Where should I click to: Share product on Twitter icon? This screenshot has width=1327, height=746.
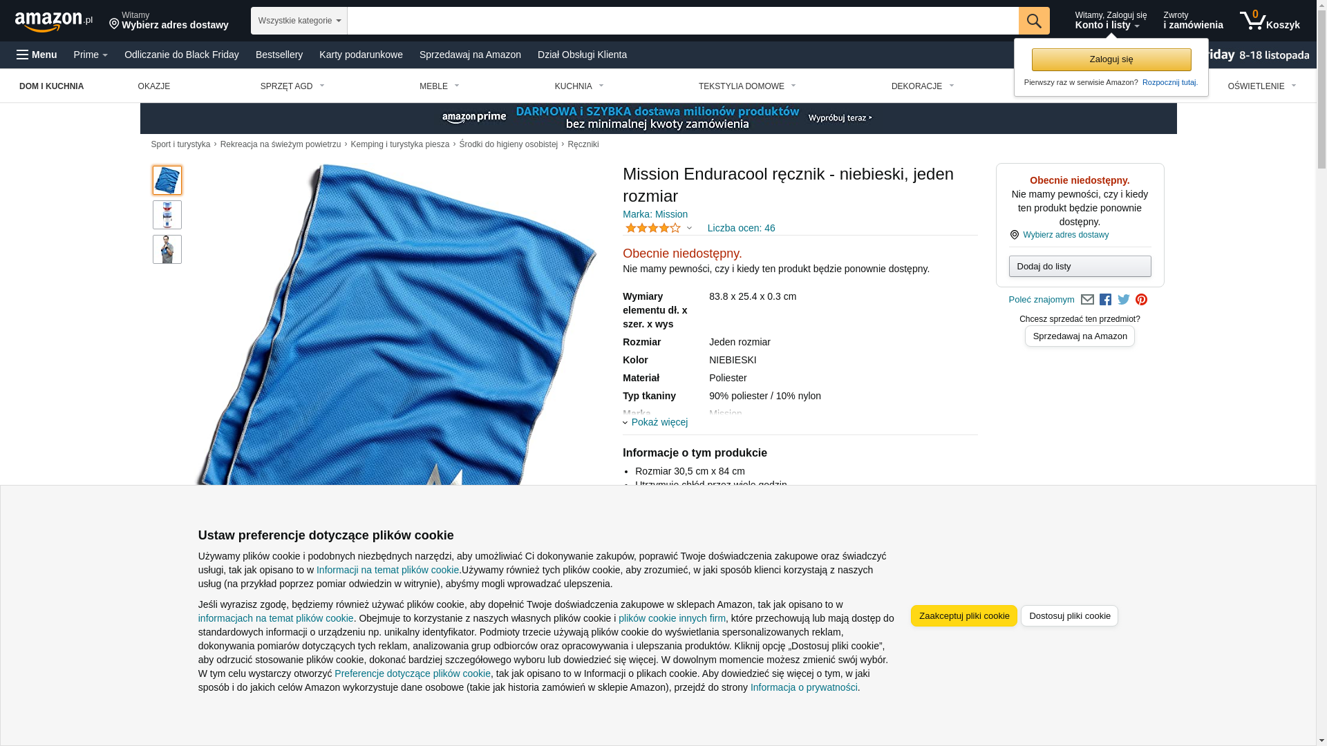coord(1124,300)
